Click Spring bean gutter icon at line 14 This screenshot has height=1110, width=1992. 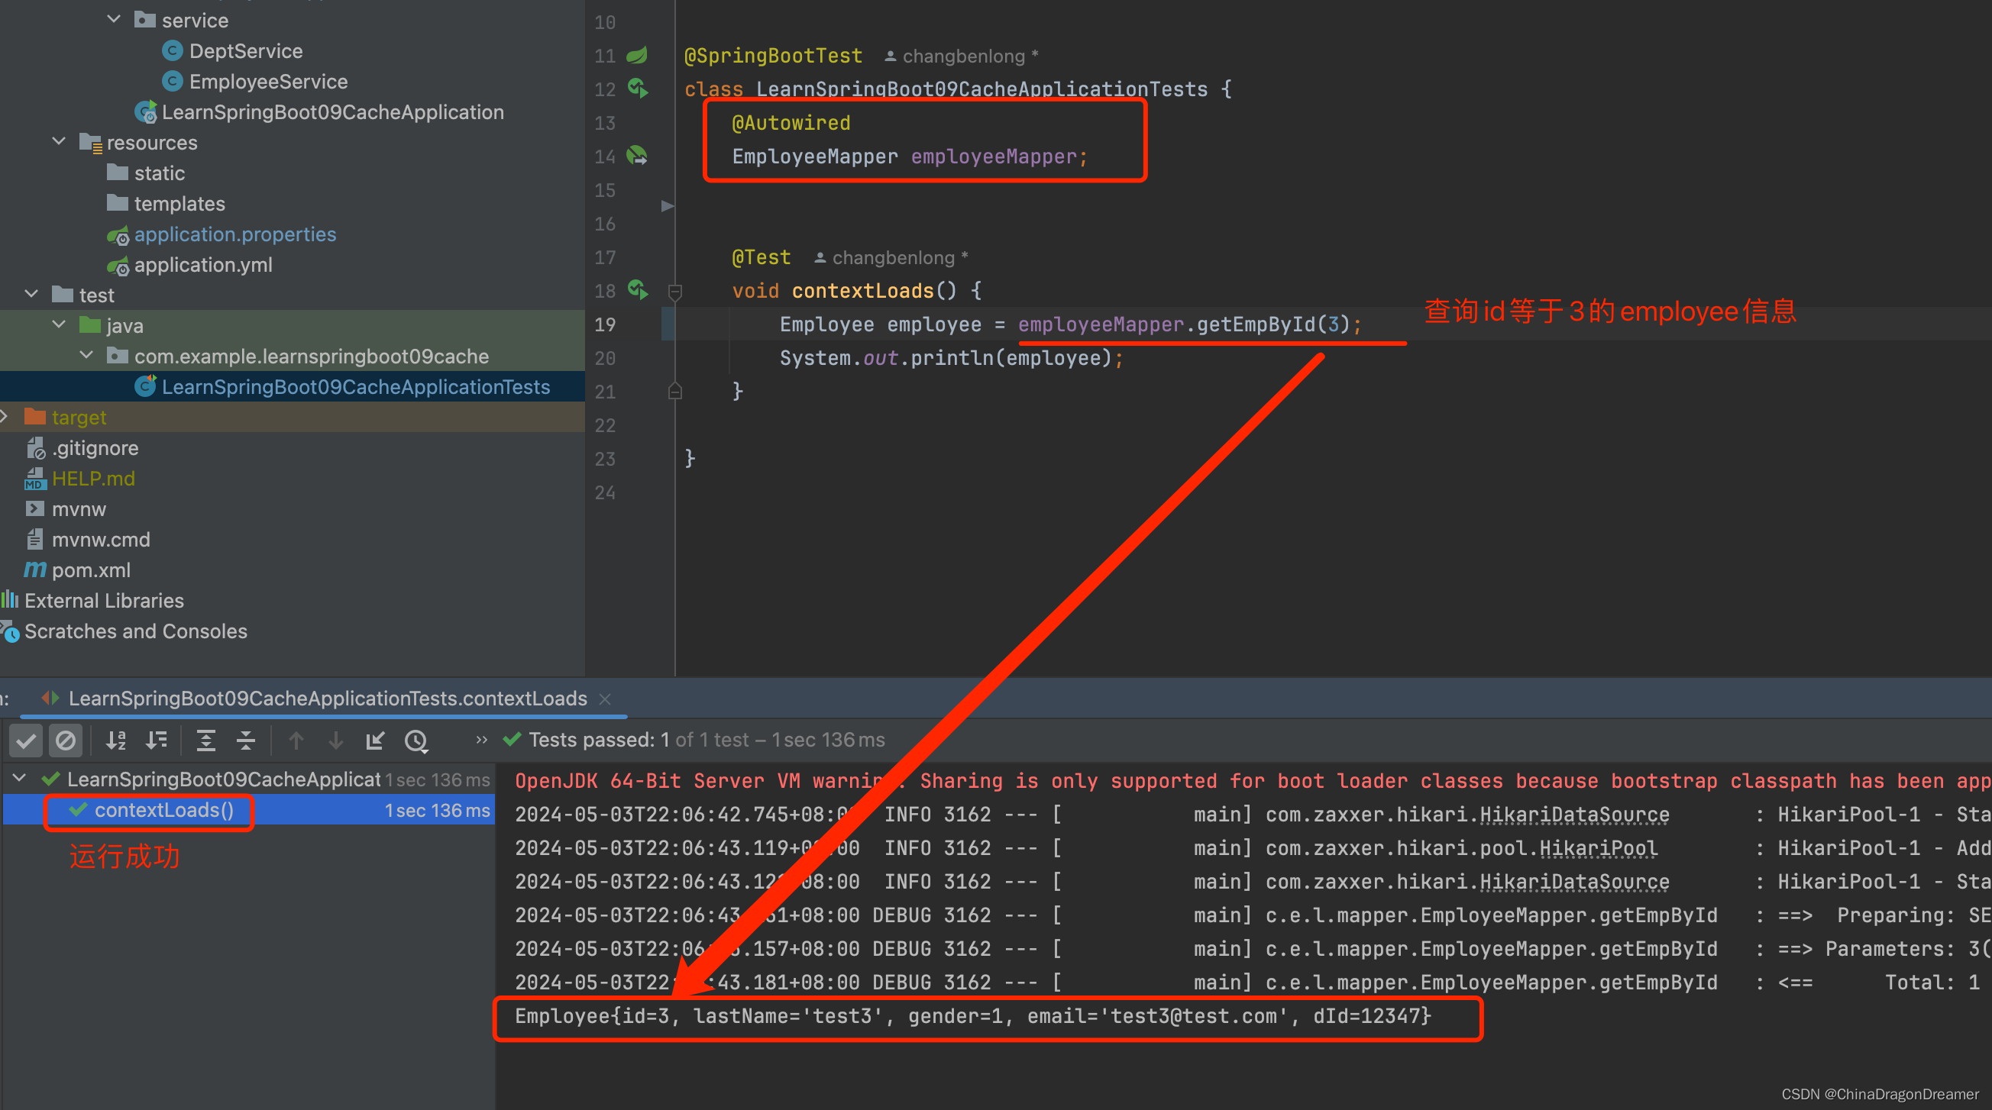[637, 156]
